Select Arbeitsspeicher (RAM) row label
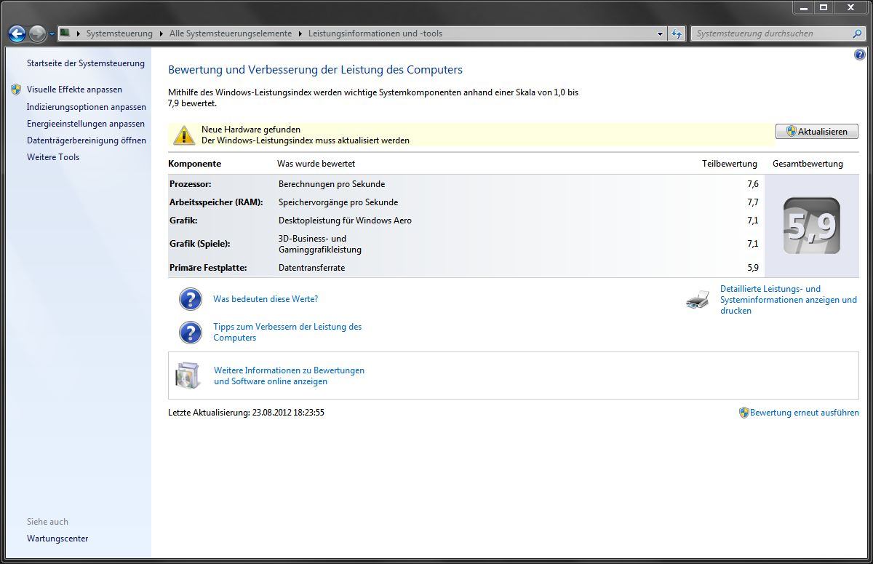 click(x=216, y=202)
